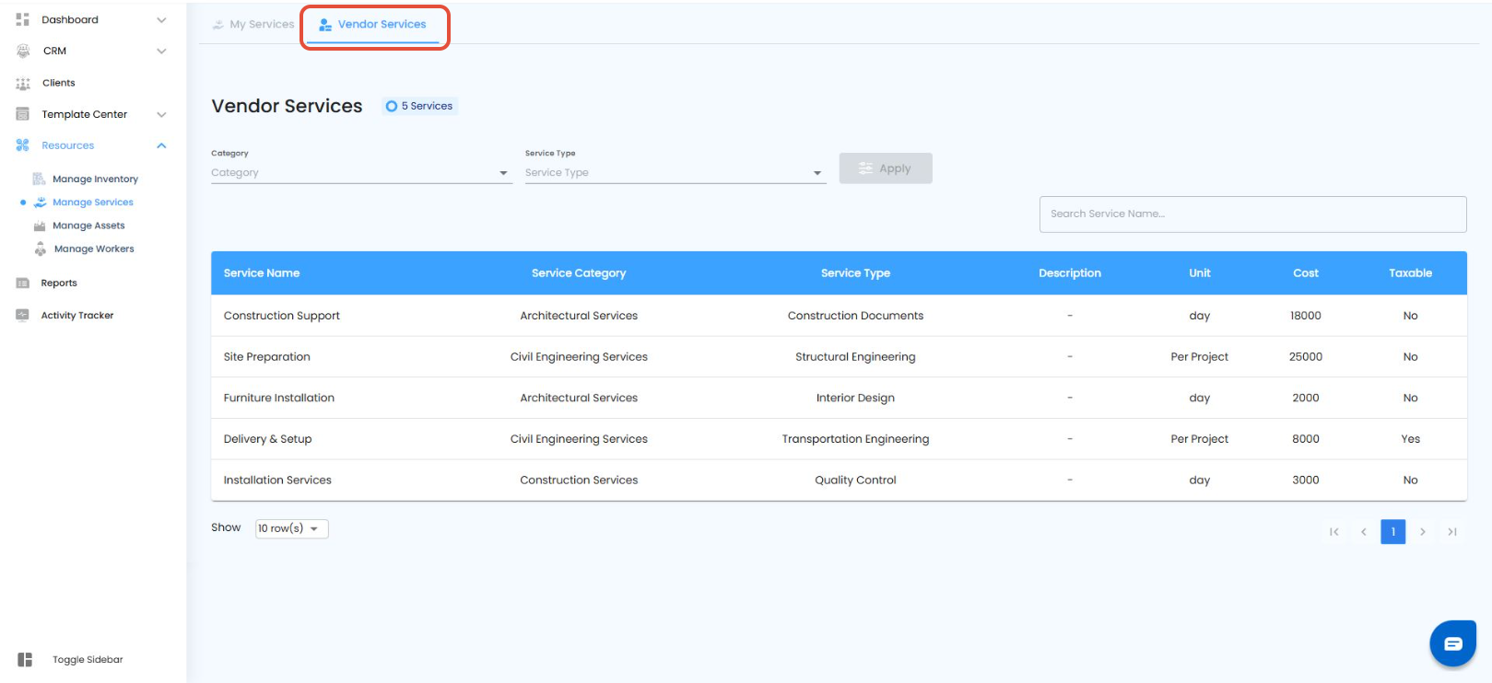The image size is (1492, 683).
Task: Open the Category filter dropdown
Action: (x=361, y=173)
